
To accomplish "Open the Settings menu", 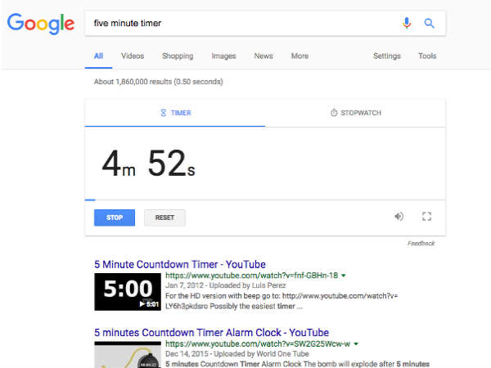I will click(x=387, y=56).
